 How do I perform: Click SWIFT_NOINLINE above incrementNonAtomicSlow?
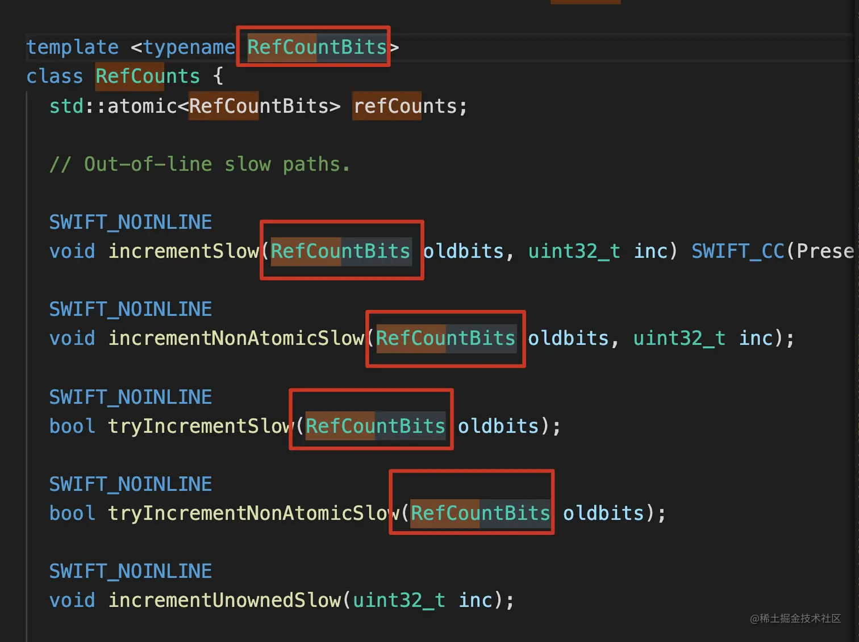(131, 309)
